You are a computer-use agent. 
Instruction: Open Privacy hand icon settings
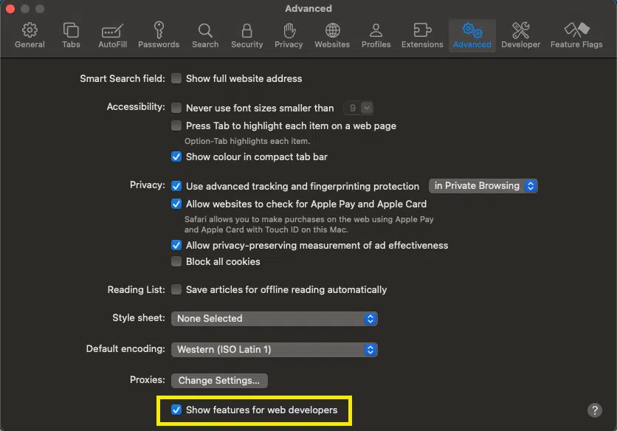click(289, 35)
